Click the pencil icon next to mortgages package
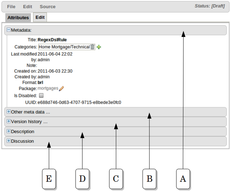 point(61,88)
